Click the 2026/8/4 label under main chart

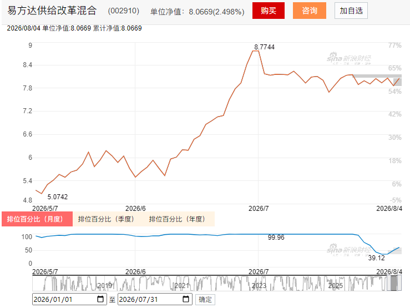click(x=389, y=209)
